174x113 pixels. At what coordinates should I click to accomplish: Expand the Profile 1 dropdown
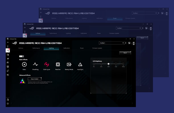(112, 43)
